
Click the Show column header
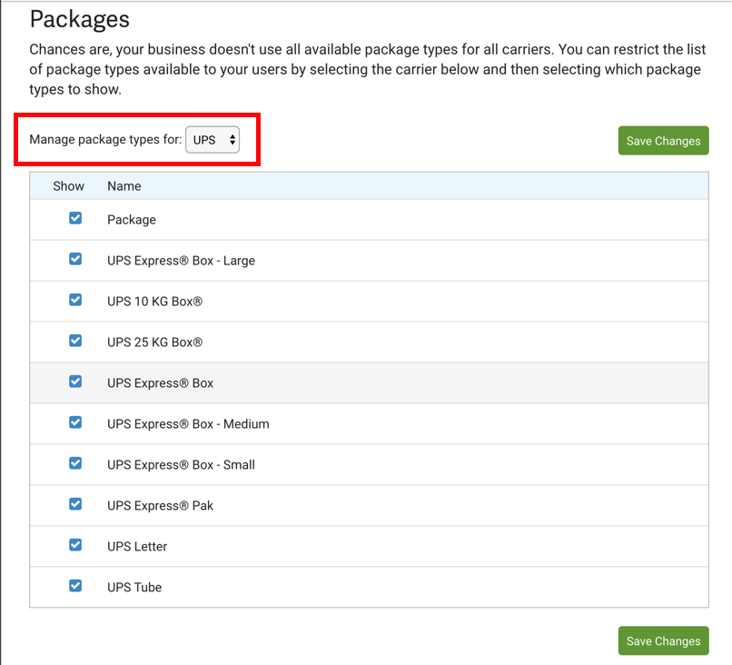(69, 186)
